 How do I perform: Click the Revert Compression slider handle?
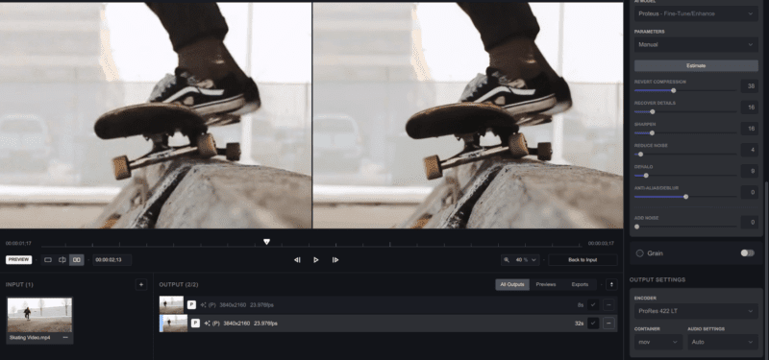[674, 90]
